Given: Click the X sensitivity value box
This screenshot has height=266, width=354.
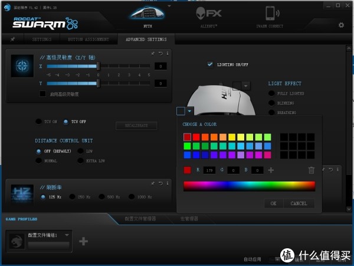Looking at the screenshot, I should coord(160,66).
